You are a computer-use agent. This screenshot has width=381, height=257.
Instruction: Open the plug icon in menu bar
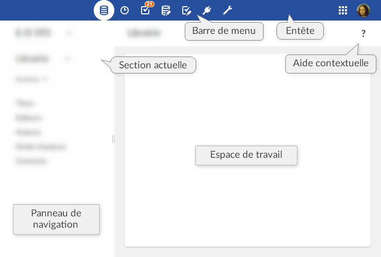(x=207, y=10)
